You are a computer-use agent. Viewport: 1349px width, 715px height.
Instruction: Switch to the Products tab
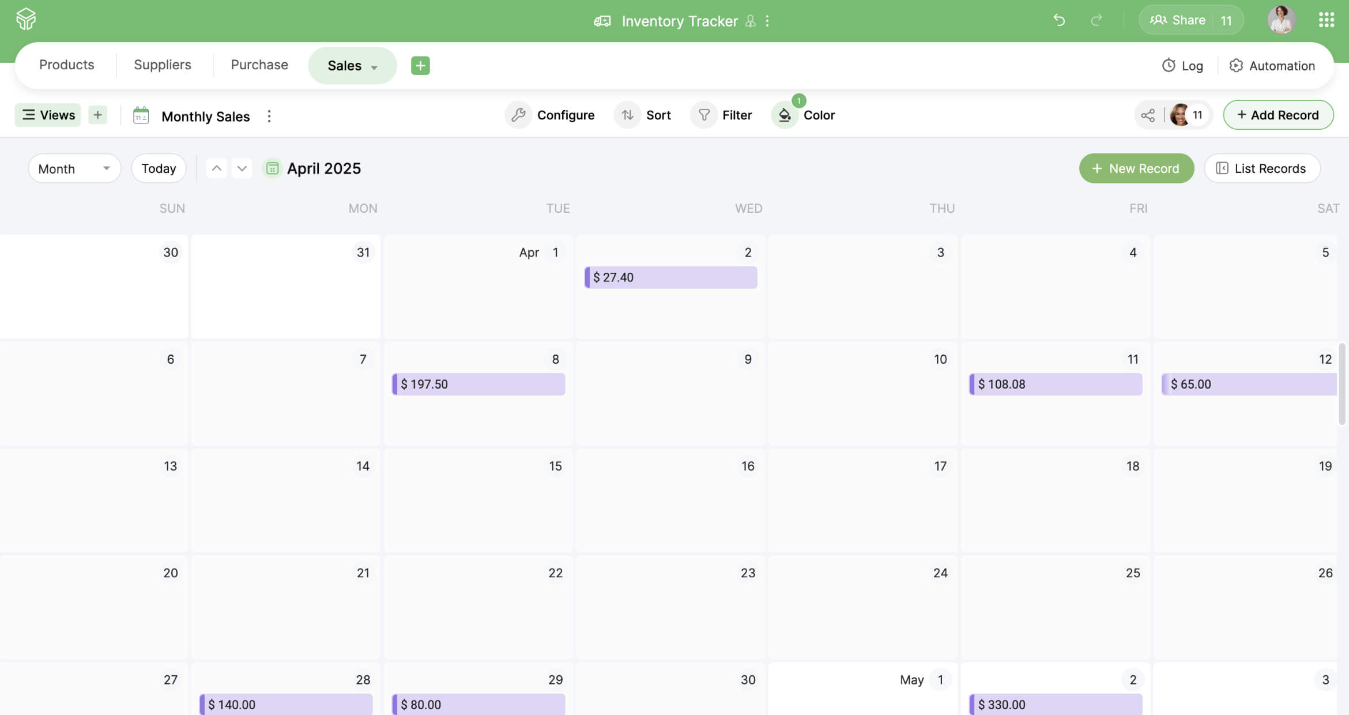coord(66,65)
